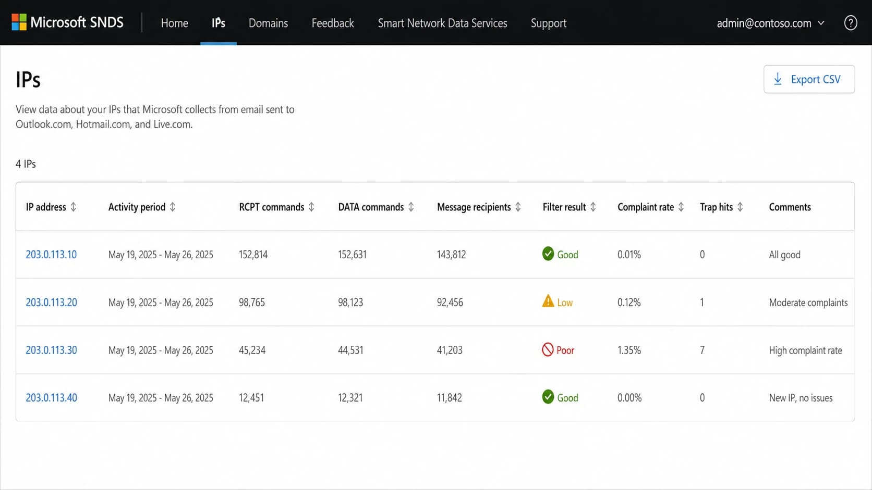Click message recipients value 92,456
872x490 pixels.
tap(450, 303)
